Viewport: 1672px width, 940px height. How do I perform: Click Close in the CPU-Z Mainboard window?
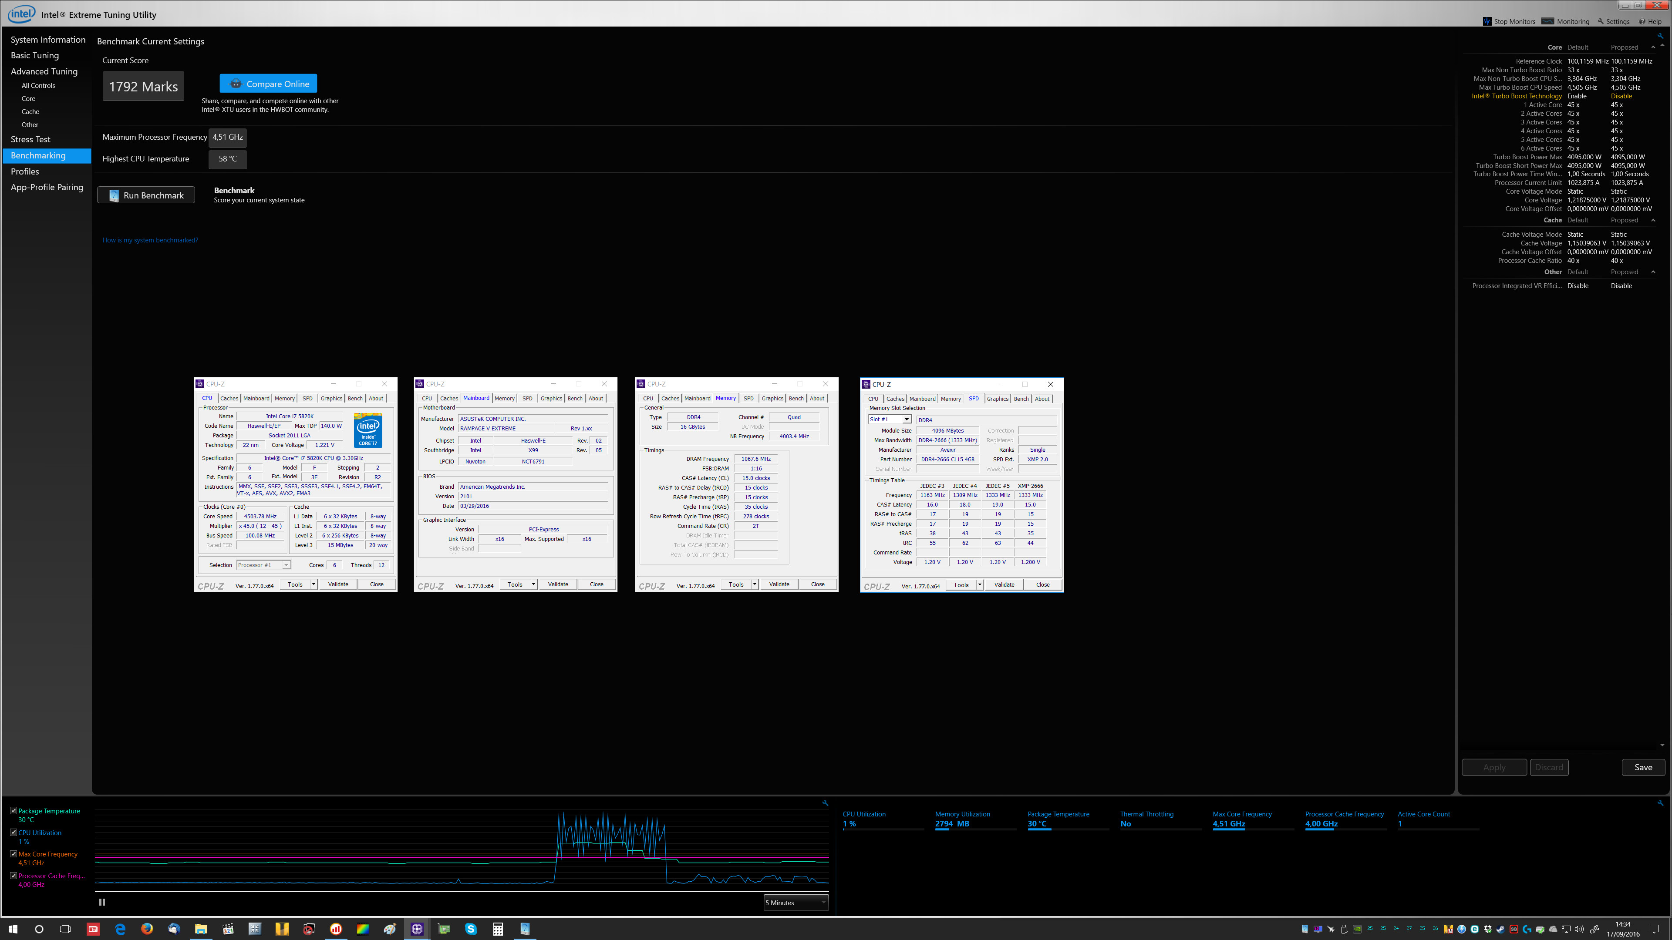[x=597, y=584]
